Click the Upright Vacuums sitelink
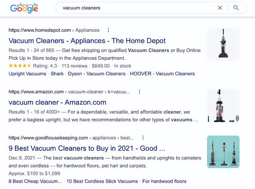This screenshot has width=255, height=189. [27, 74]
